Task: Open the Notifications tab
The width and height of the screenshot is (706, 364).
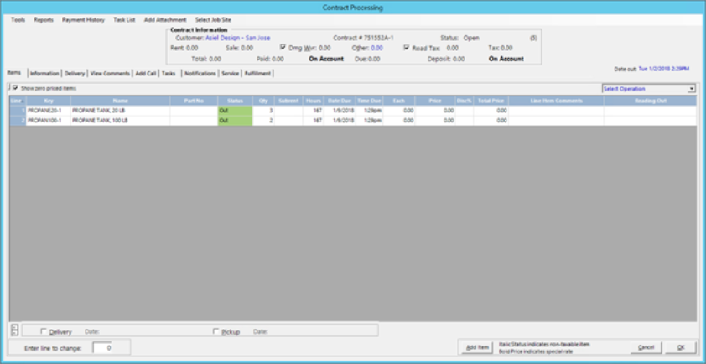Action: tap(200, 74)
